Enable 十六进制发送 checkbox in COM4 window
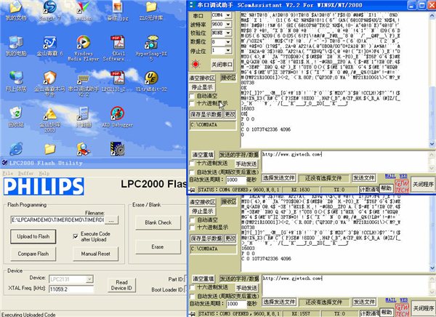 tap(192, 164)
